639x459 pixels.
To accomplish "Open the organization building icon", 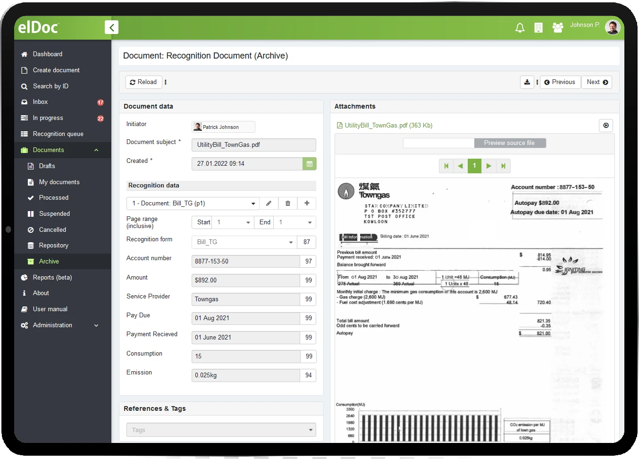I will pos(538,28).
